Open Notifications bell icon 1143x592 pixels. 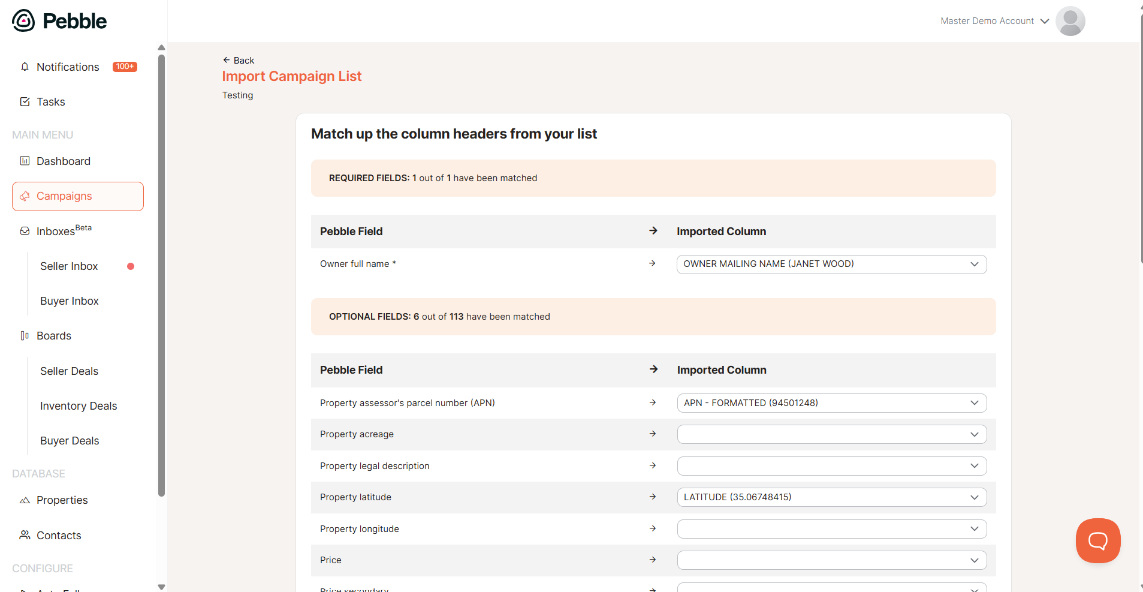[x=25, y=67]
